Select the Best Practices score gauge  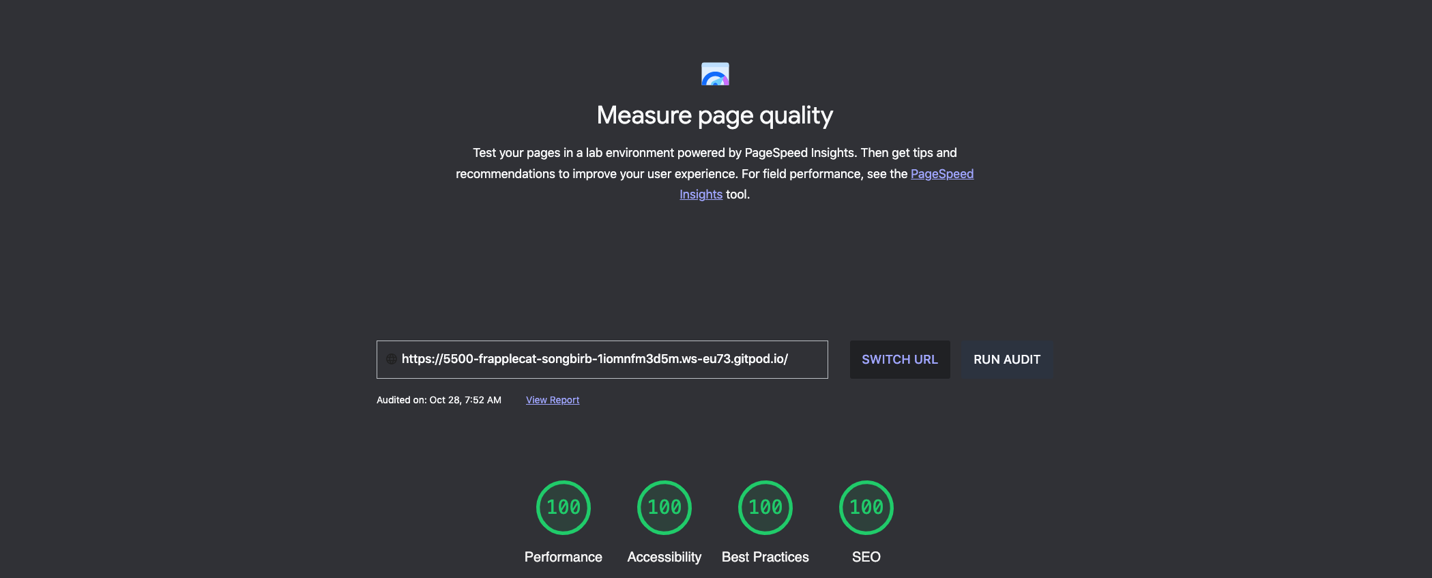765,508
